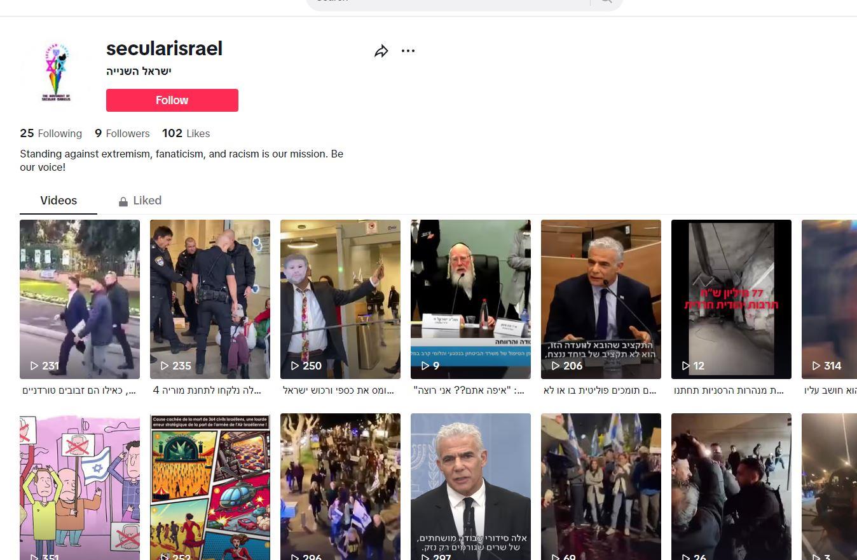Viewport: 857px width, 560px height.
Task: Click play icon on the 231-view video
Action: click(34, 366)
